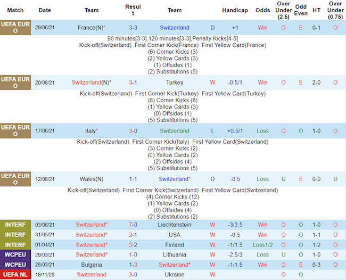Select UEFA NL badge for 18/11/20 match
This screenshot has height=280, width=346.
tap(15, 275)
